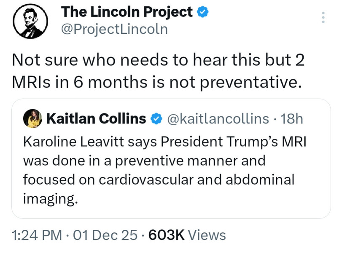
Task: Click Kaitlan Collins' verified checkmark badge
Action: [x=156, y=119]
